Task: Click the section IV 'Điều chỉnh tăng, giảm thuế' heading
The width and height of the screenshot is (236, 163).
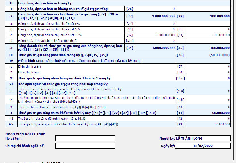Action: 80,61
